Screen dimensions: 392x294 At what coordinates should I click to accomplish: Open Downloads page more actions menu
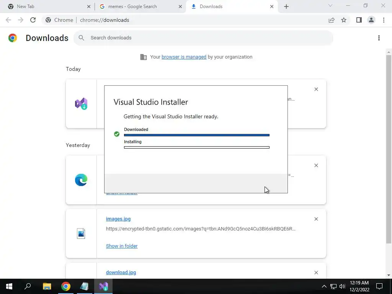pyautogui.click(x=379, y=38)
